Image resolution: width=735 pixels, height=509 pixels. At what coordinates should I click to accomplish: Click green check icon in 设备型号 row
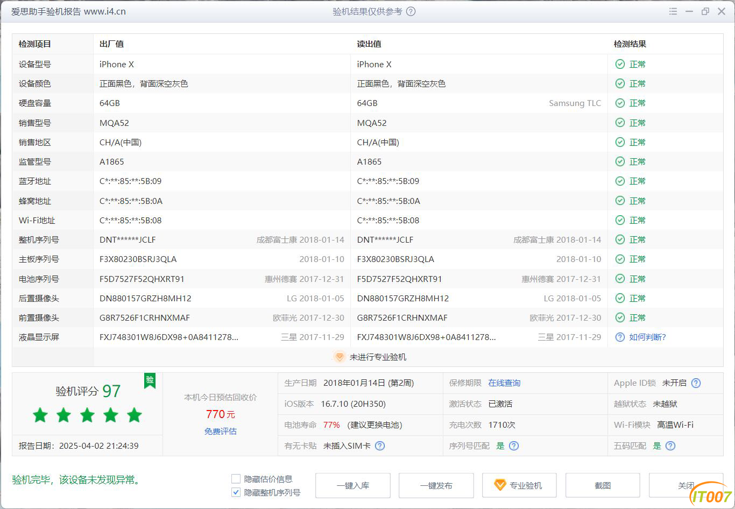[620, 64]
